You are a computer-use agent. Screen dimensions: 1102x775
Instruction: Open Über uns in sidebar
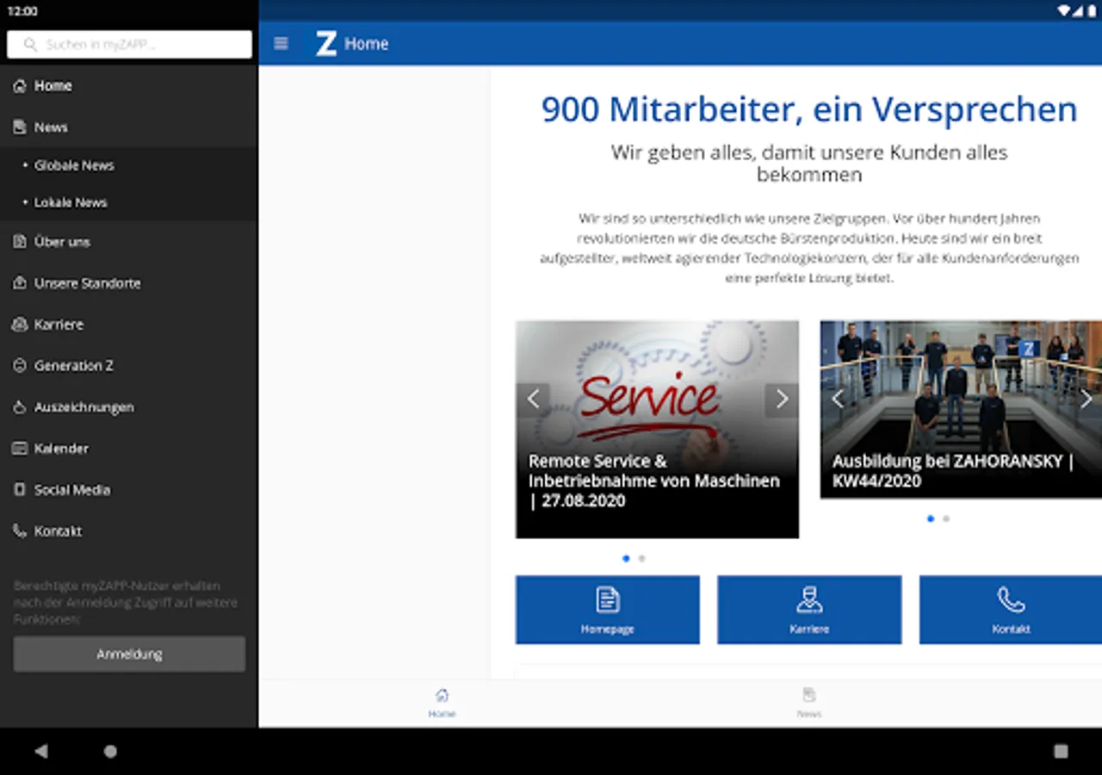(x=129, y=242)
